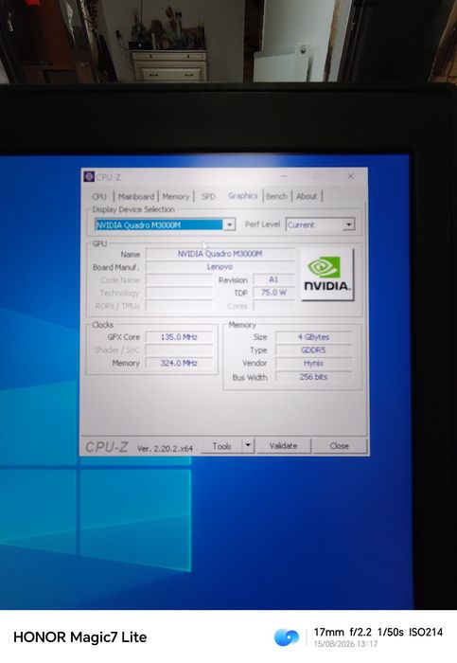Click the memory Type value GDDR5
The width and height of the screenshot is (457, 663).
click(x=314, y=350)
